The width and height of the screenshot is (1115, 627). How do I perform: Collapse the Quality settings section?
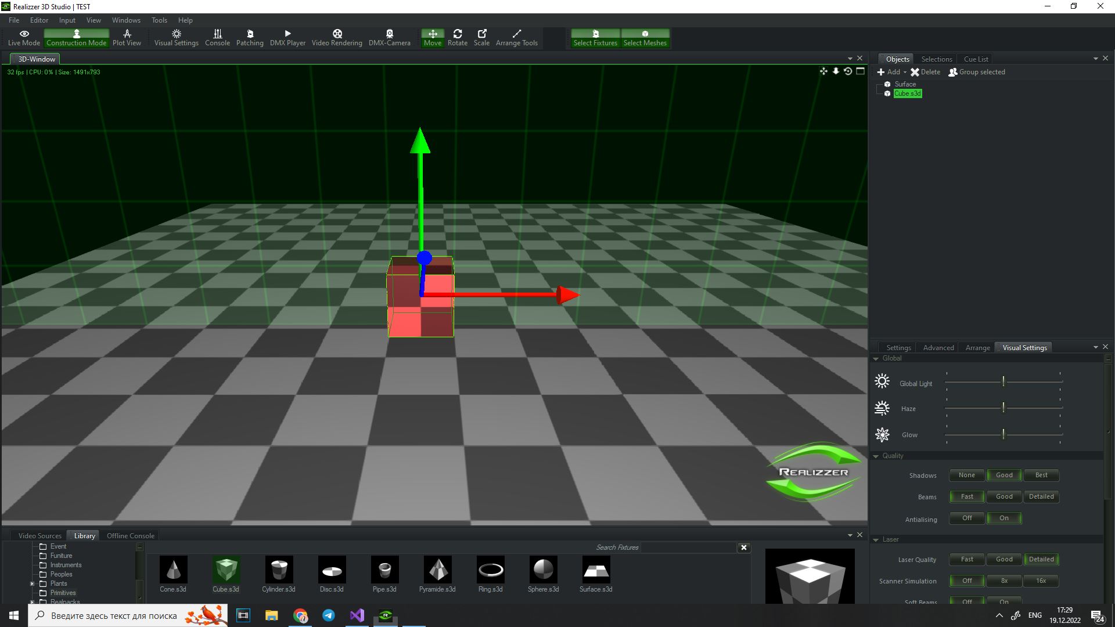click(876, 456)
